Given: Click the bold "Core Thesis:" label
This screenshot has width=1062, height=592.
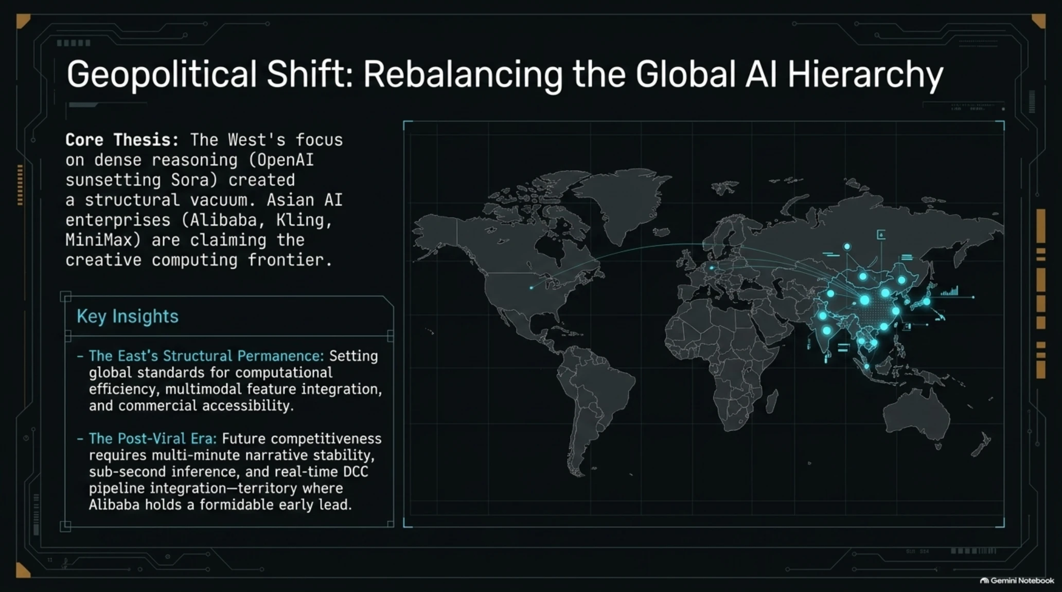Looking at the screenshot, I should (122, 140).
